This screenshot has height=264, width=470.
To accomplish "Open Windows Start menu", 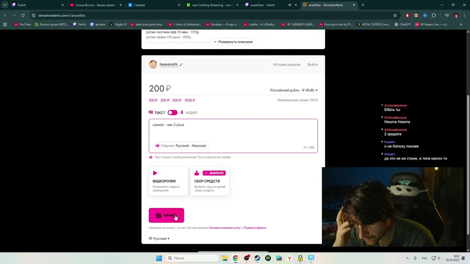I will pyautogui.click(x=159, y=258).
